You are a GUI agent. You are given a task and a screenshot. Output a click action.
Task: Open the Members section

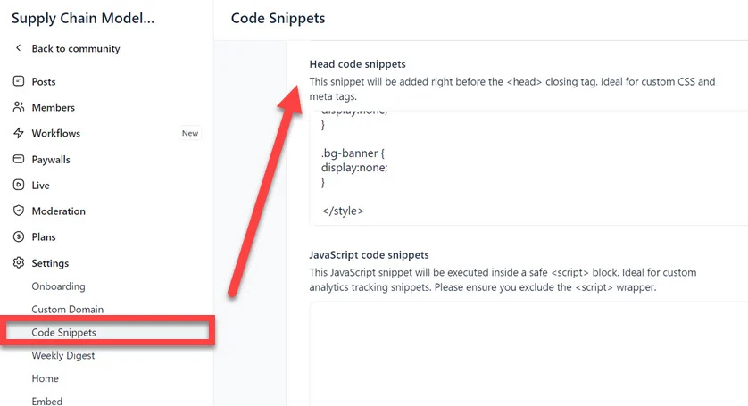(x=53, y=107)
